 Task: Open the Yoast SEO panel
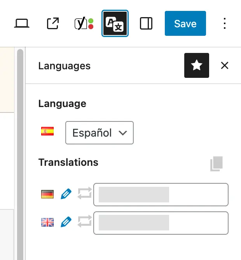pyautogui.click(x=84, y=24)
